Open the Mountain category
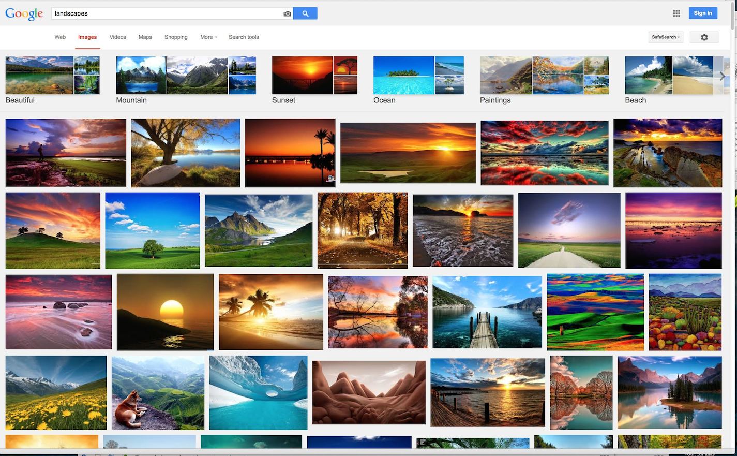Screen dimensions: 737x456 pos(186,80)
